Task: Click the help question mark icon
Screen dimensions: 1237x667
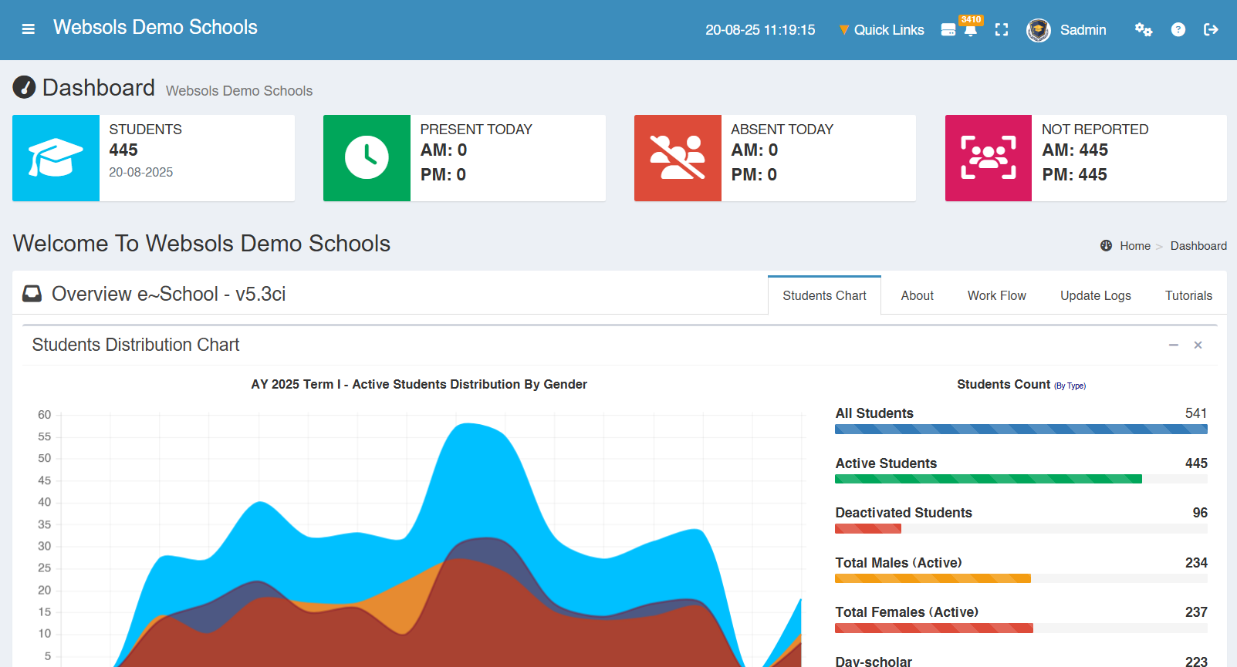Action: 1178,30
